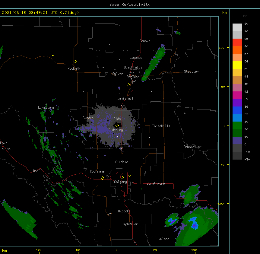Click the Base_Reflectivity title
This screenshot has height=254, width=260.
click(130, 5)
